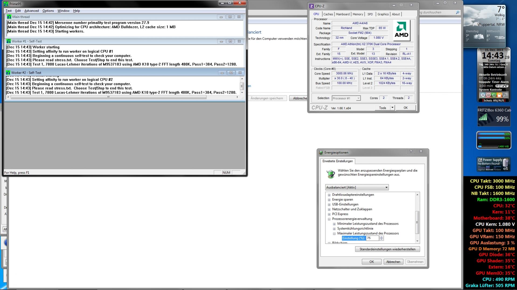This screenshot has height=290, width=517.
Task: Click the checkmark button of the timer gadget
Action: [503, 86]
